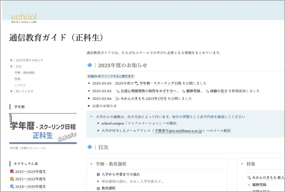
Task: Click the icon before 履修登録 in announcements
Action: (x=183, y=91)
